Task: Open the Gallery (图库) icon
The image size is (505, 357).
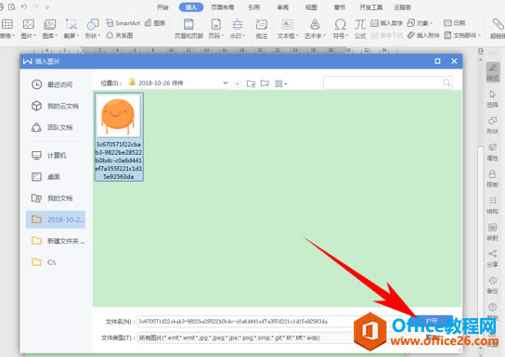Action: pyautogui.click(x=49, y=29)
